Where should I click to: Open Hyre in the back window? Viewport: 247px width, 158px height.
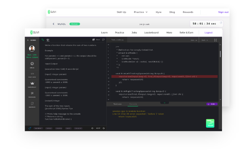pyautogui.click(x=158, y=12)
